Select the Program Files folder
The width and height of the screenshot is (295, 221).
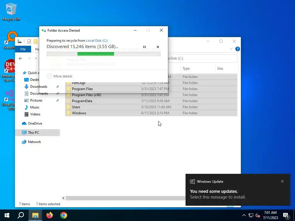click(x=151, y=89)
